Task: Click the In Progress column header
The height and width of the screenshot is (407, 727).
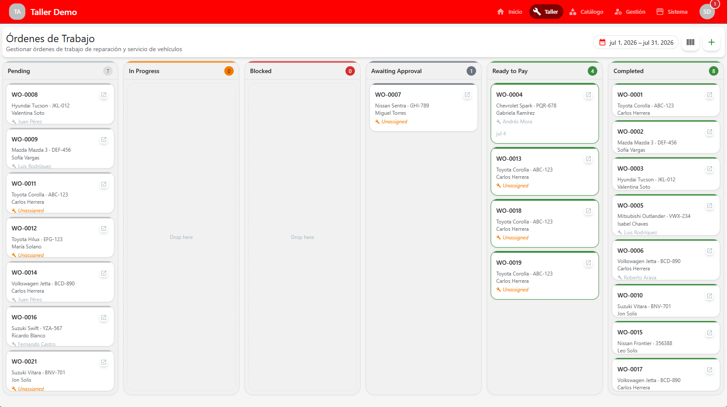Action: [x=181, y=71]
